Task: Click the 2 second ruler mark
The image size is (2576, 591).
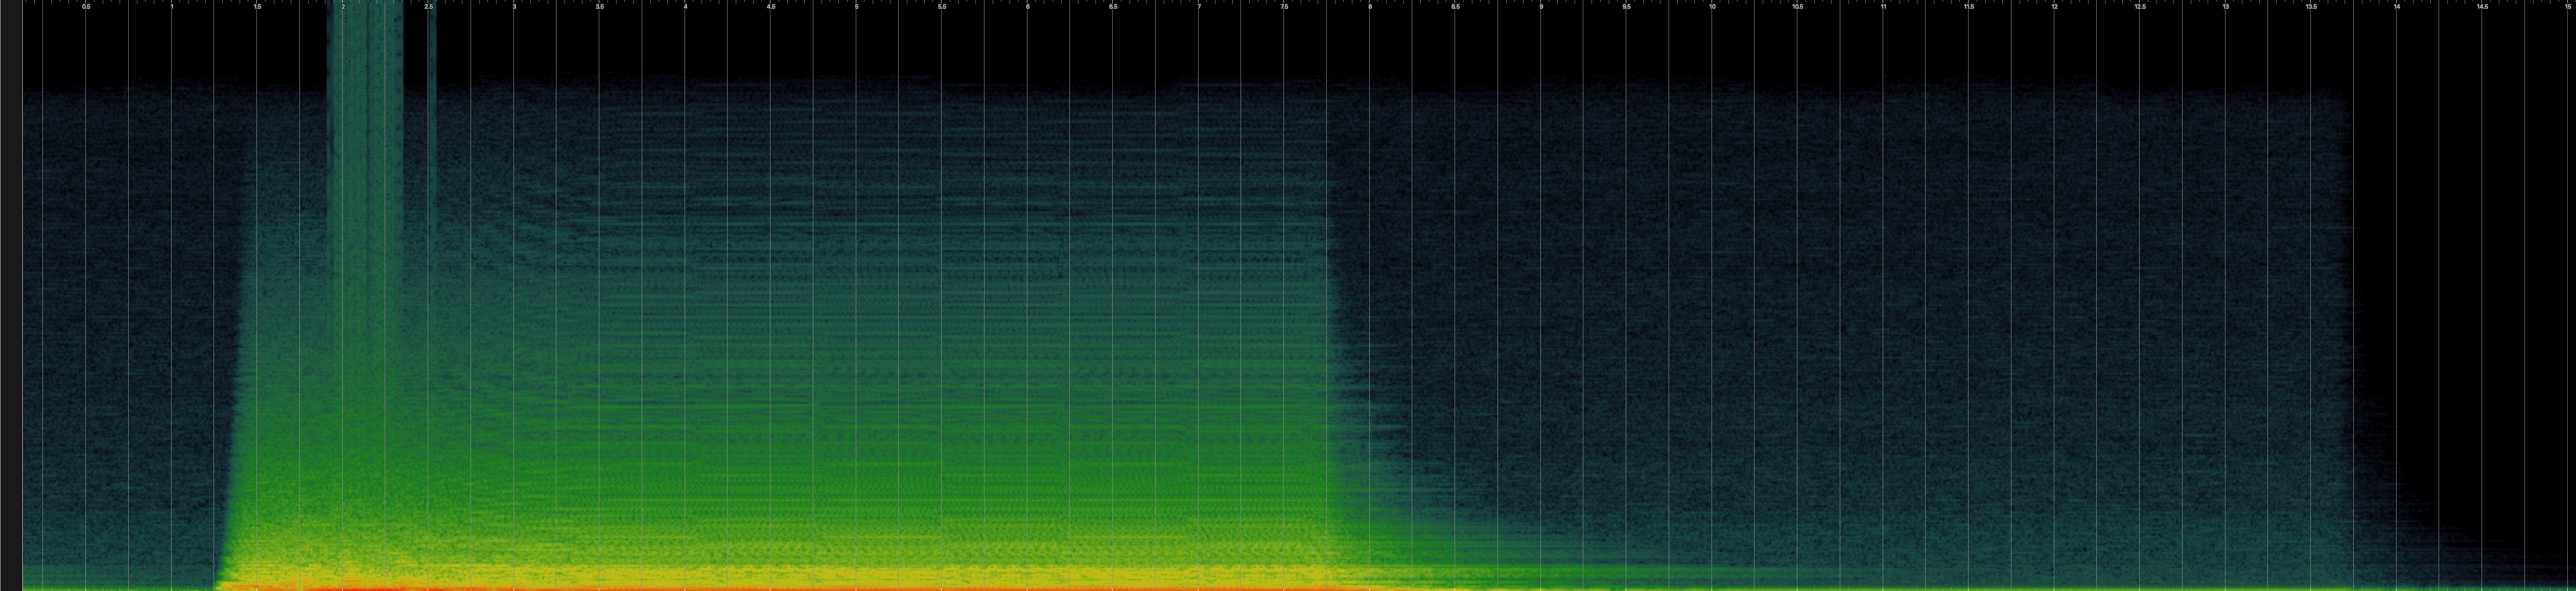Action: 343,7
